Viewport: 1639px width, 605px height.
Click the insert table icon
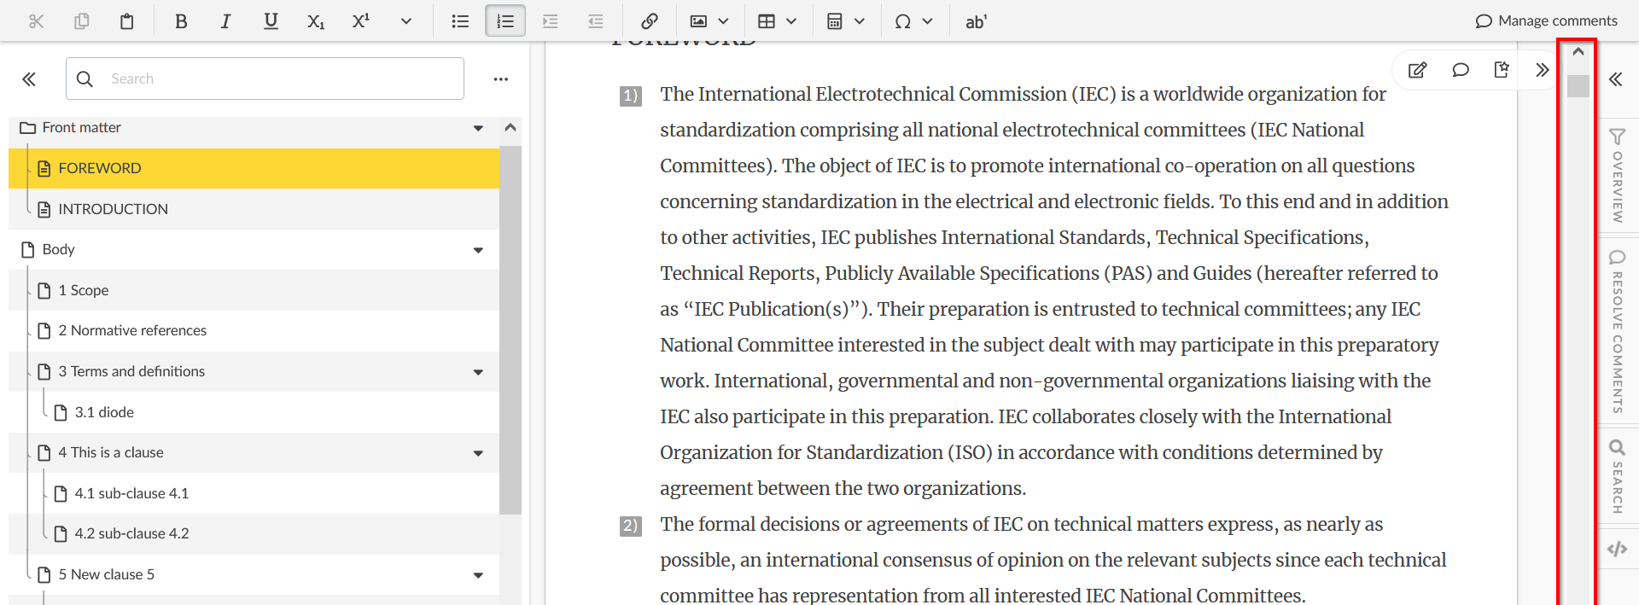(767, 21)
